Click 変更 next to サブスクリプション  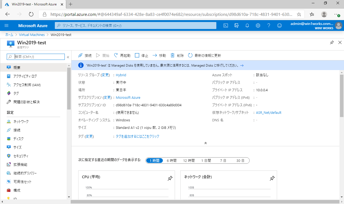(107, 98)
